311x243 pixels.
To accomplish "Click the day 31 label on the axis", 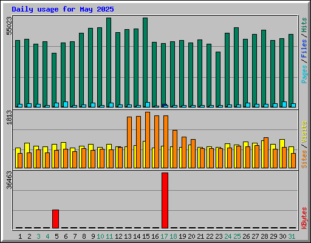I will pyautogui.click(x=292, y=236).
